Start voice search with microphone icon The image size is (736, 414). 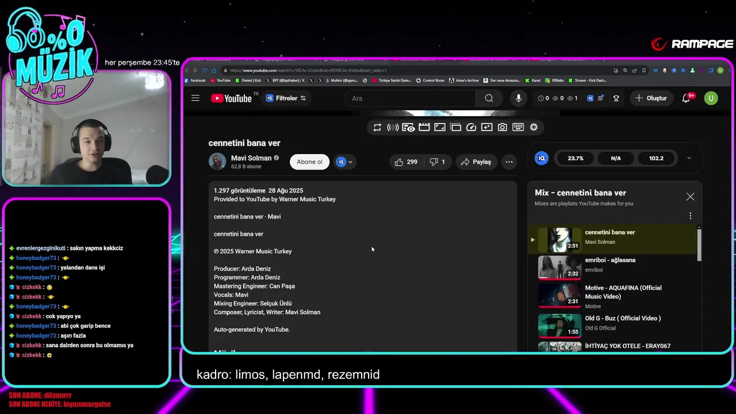point(519,98)
